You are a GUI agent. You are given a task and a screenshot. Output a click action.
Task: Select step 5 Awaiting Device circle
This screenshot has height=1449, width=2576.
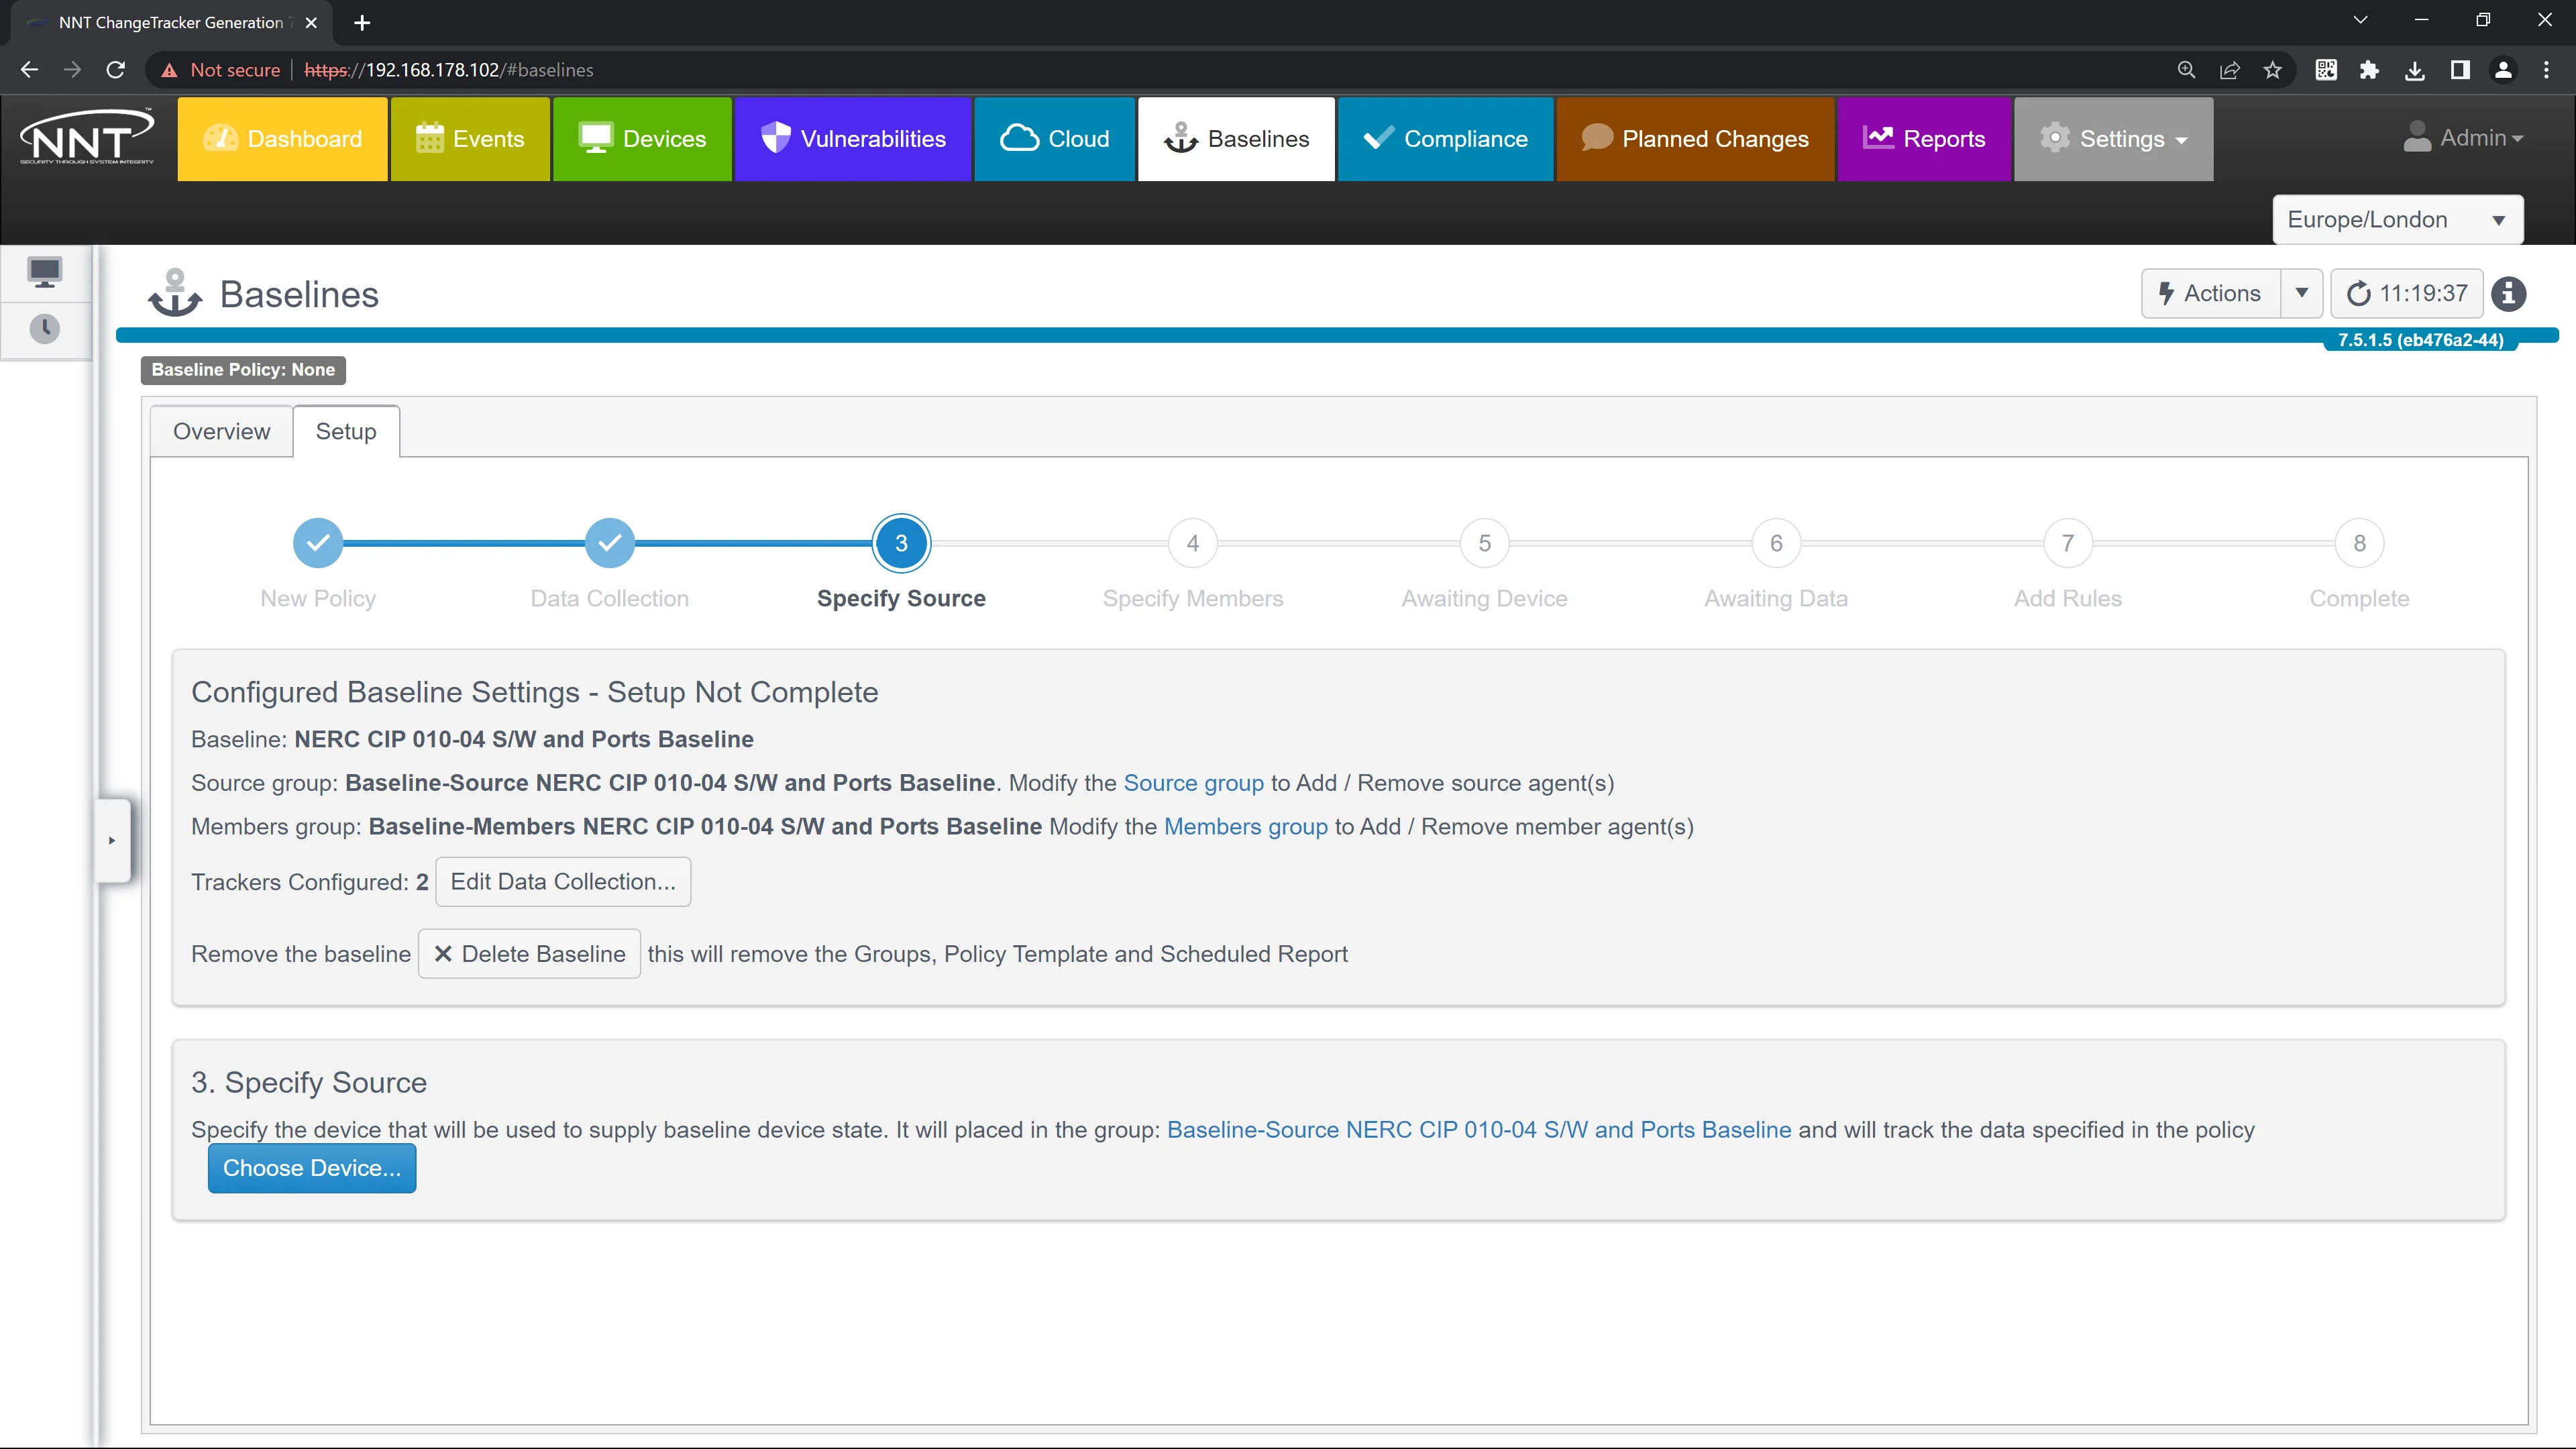click(x=1485, y=543)
